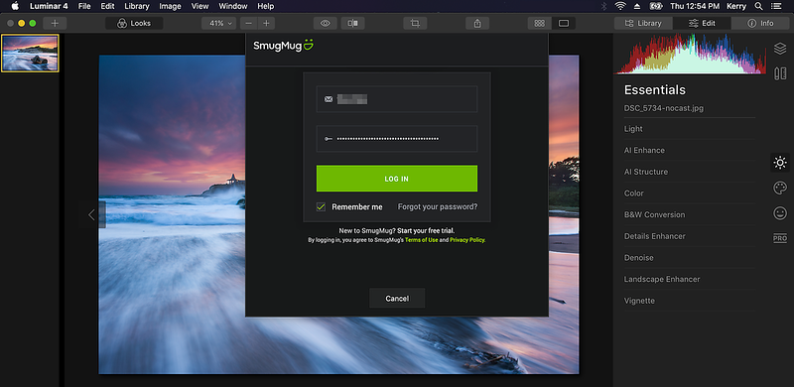Click the histogram display
Screen dimensions: 794x387
coord(690,55)
